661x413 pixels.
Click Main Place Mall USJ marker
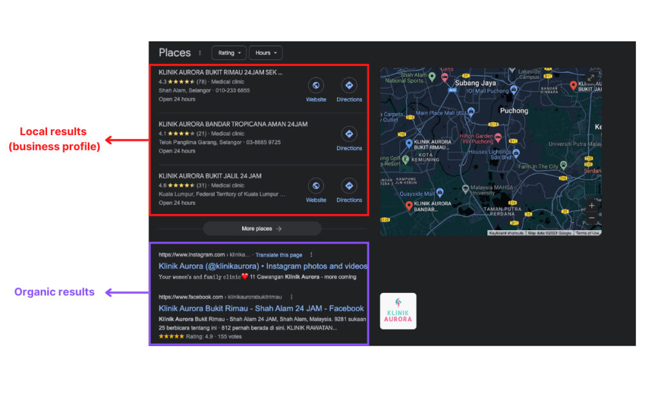[x=471, y=111]
